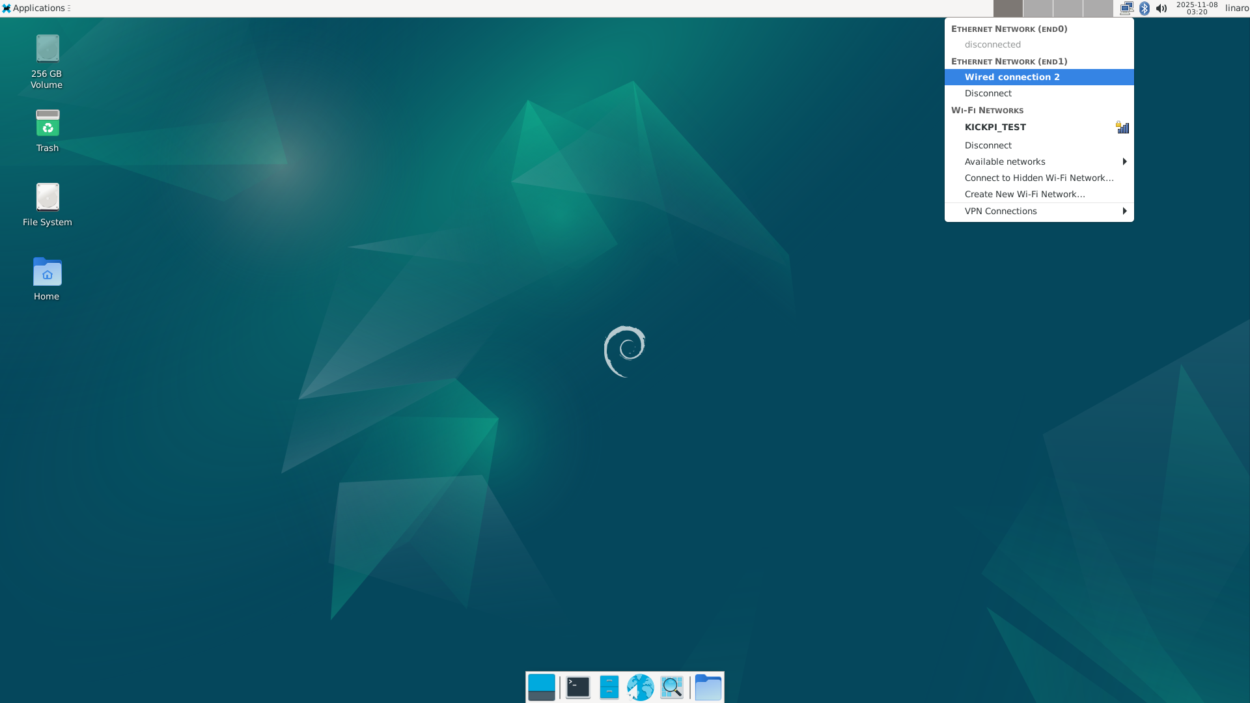
Task: Open the volume control in the tray
Action: [1162, 8]
